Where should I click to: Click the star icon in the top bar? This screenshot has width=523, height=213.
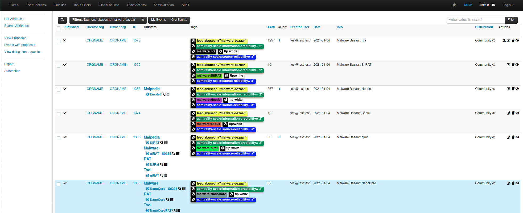[454, 5]
